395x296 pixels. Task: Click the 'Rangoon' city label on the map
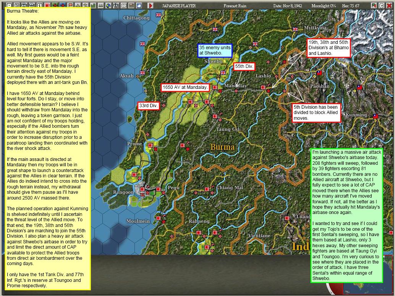(123, 192)
